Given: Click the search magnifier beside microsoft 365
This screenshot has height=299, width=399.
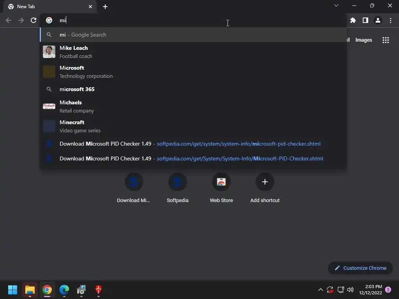Looking at the screenshot, I should point(49,89).
